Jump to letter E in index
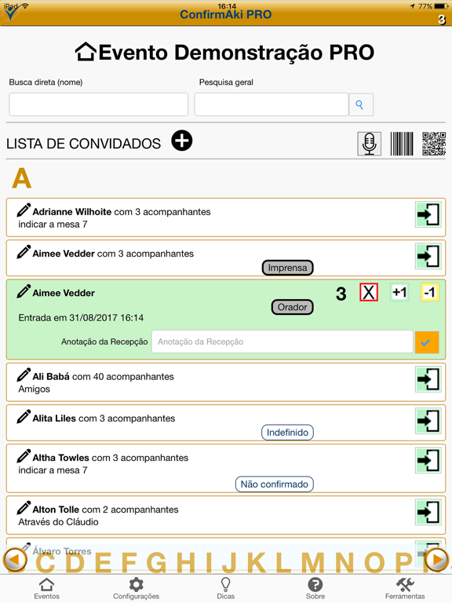Viewport: 452px width, 603px height. [103, 563]
